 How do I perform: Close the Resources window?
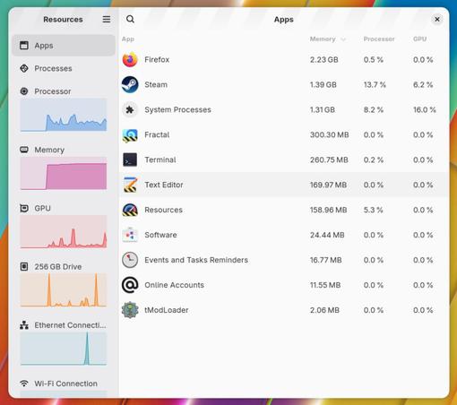tap(437, 20)
